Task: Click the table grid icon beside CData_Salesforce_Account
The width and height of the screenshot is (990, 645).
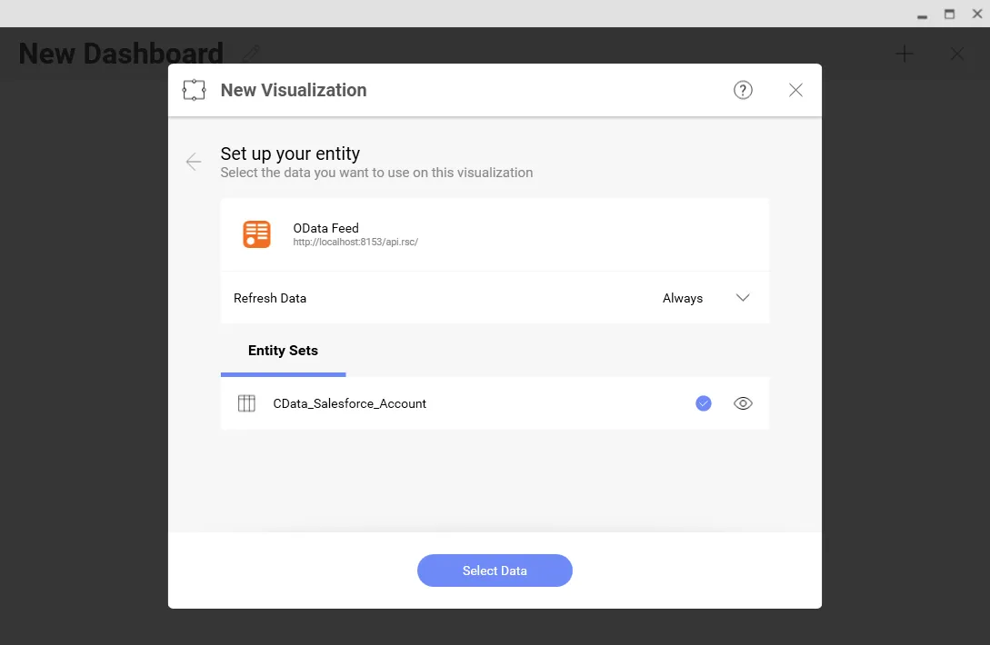Action: click(246, 402)
